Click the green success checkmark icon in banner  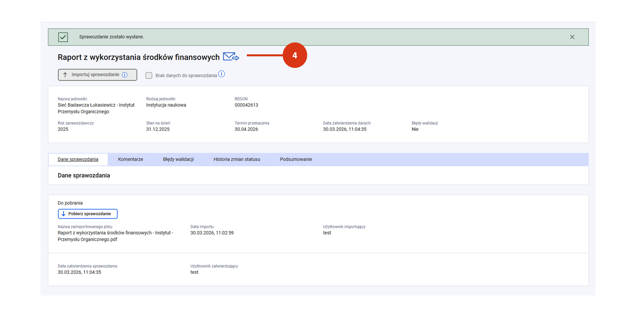63,37
